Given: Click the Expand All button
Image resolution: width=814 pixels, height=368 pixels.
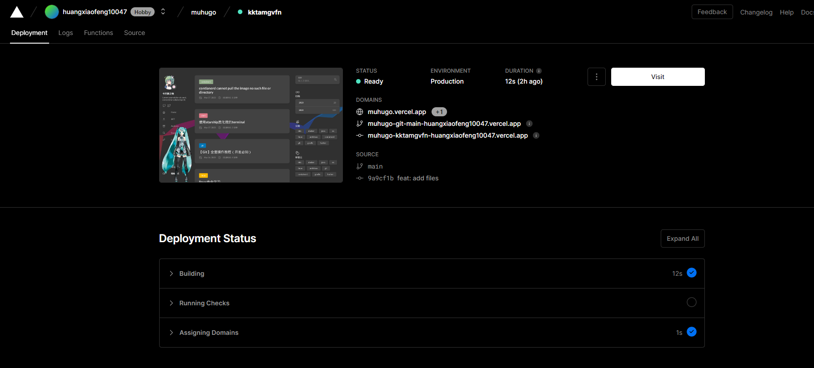Looking at the screenshot, I should tap(683, 239).
